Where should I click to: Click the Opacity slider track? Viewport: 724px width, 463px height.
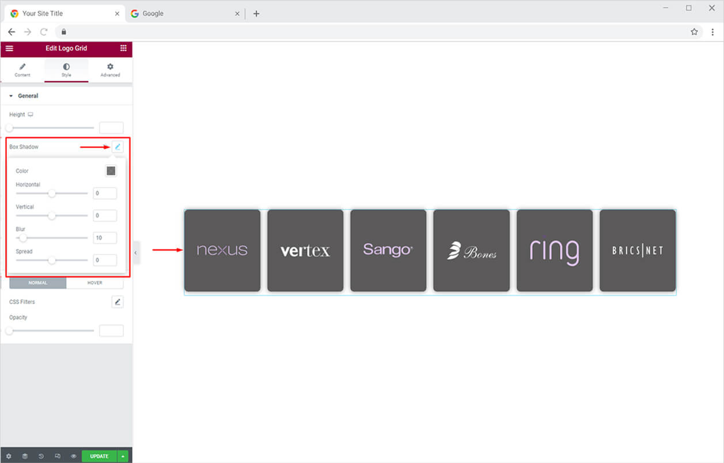(51, 331)
